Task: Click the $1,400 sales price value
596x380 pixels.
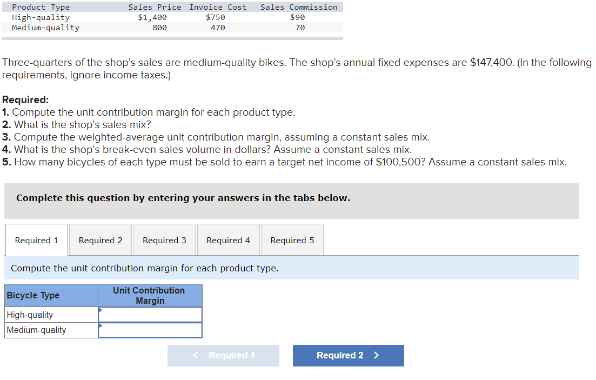Action: 152,17
